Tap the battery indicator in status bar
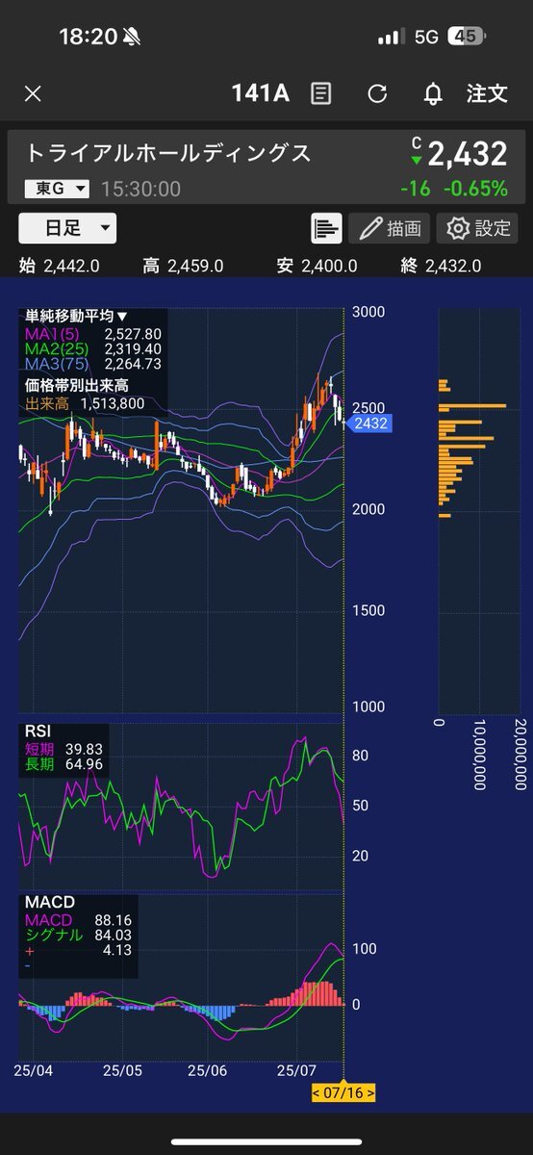 [468, 37]
